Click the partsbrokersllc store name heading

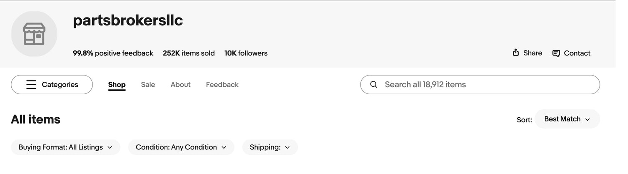pos(128,20)
